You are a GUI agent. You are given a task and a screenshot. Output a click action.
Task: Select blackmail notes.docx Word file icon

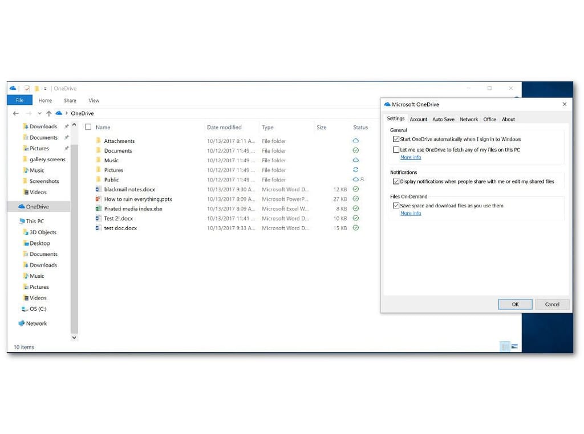click(x=98, y=189)
